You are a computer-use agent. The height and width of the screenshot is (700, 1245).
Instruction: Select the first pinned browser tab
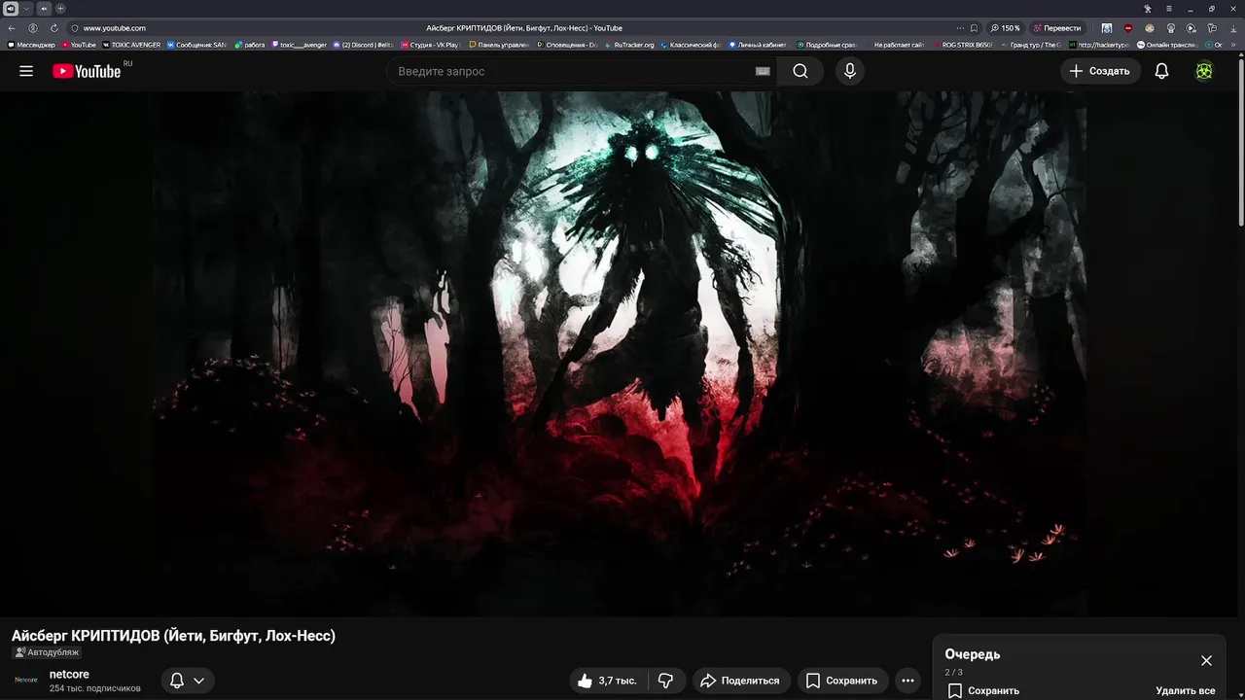pos(11,9)
